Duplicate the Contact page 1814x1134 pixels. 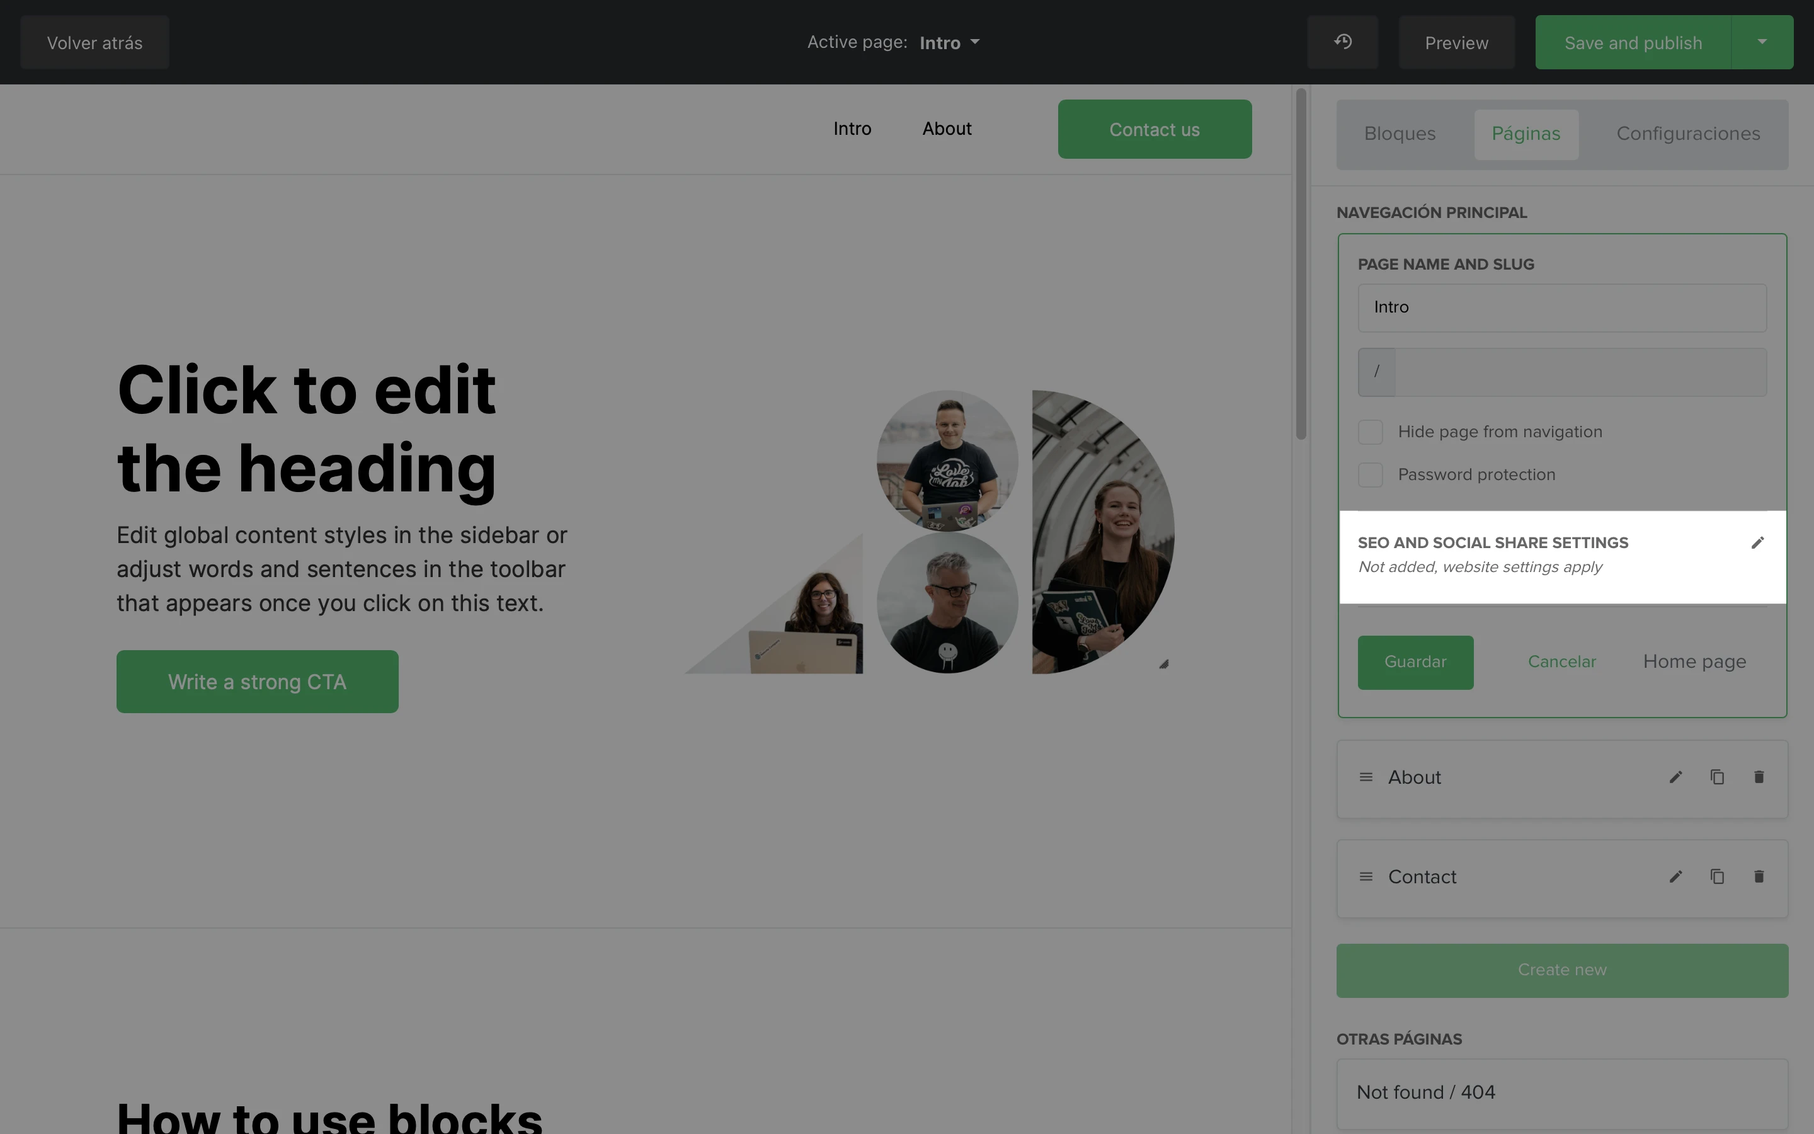[x=1716, y=877]
